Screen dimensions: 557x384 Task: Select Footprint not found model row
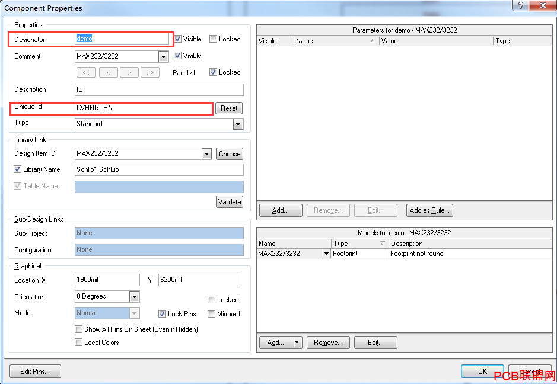[x=404, y=254]
